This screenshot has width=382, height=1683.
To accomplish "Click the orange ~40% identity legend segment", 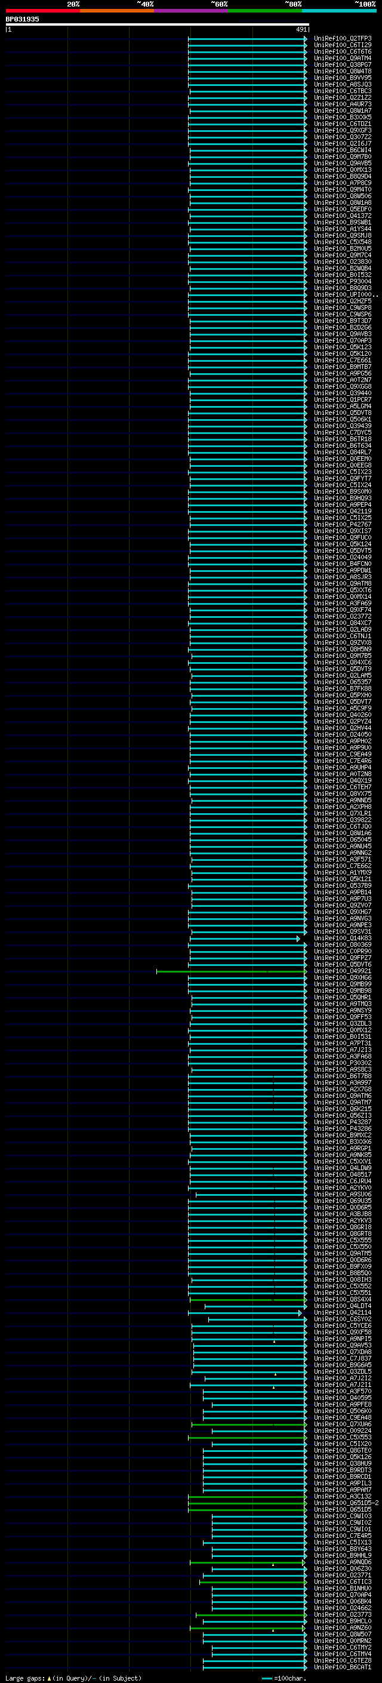I will [x=117, y=11].
